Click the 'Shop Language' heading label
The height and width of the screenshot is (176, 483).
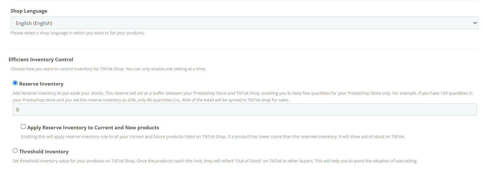(29, 11)
